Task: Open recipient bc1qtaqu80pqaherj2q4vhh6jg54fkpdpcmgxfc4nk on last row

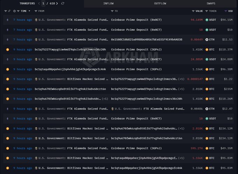Action: coord(146,168)
